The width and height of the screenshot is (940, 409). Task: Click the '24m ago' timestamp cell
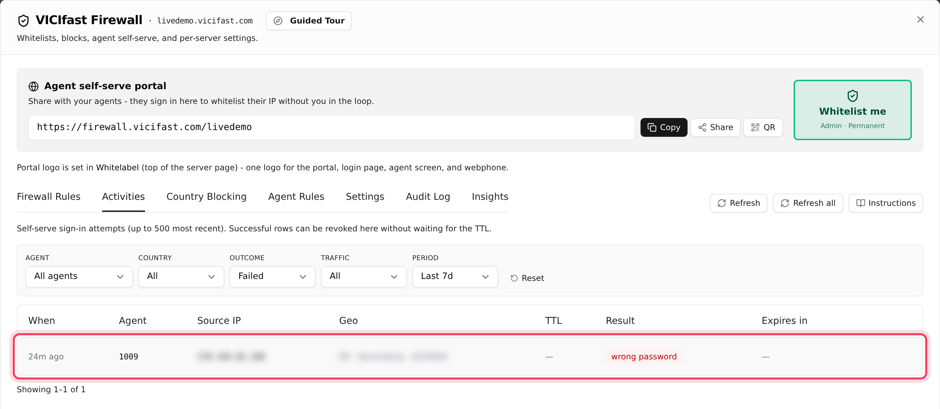tap(46, 356)
